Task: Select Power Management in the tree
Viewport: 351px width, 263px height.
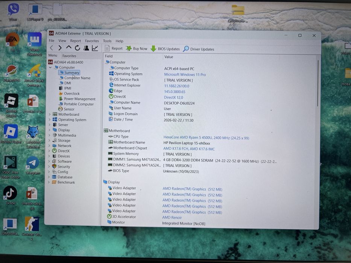Action: pyautogui.click(x=77, y=98)
